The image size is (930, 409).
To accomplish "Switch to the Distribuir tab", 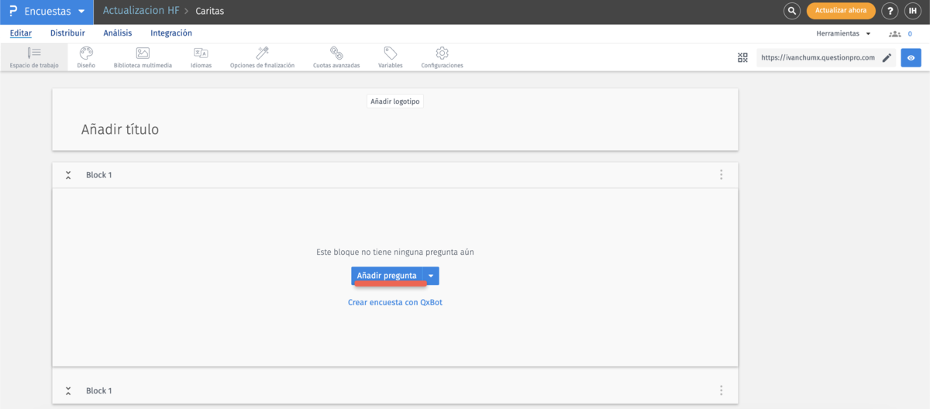I will (x=67, y=33).
